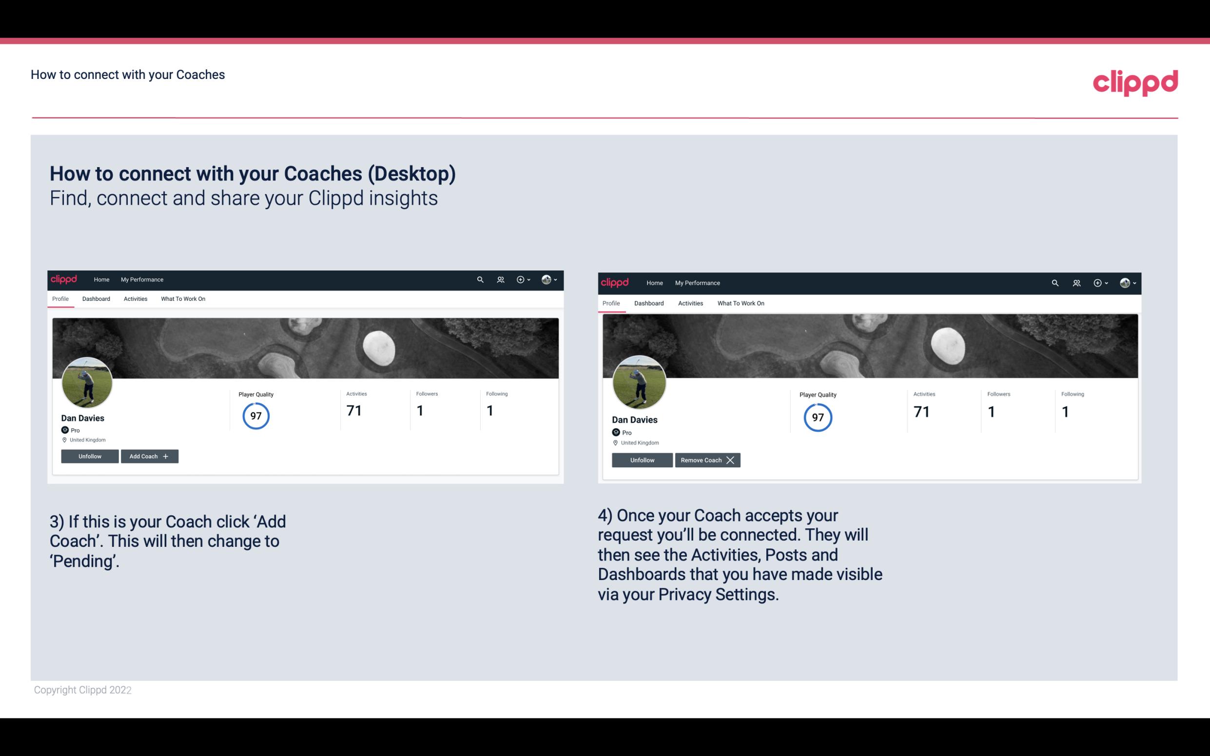Click the Clippd logo icon top left
The height and width of the screenshot is (756, 1210).
point(64,279)
